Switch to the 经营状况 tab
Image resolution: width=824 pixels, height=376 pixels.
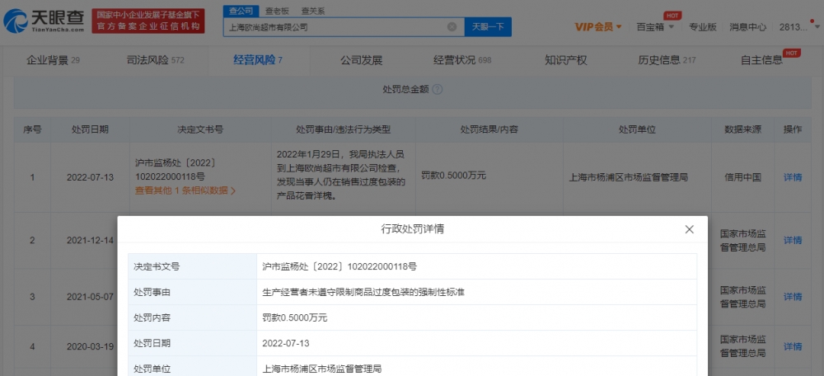[x=462, y=60]
